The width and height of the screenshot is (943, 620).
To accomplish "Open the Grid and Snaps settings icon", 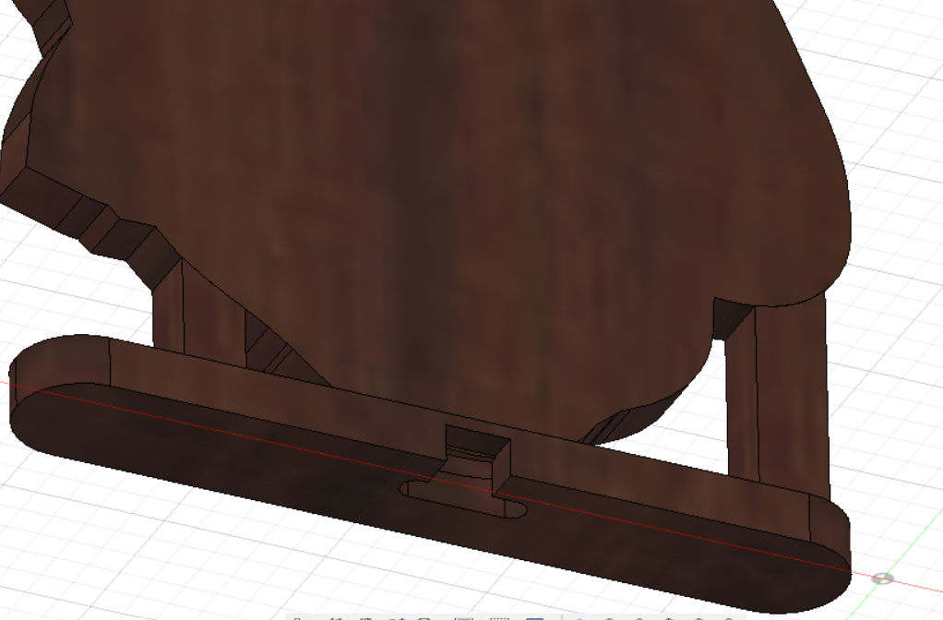I will click(499, 617).
